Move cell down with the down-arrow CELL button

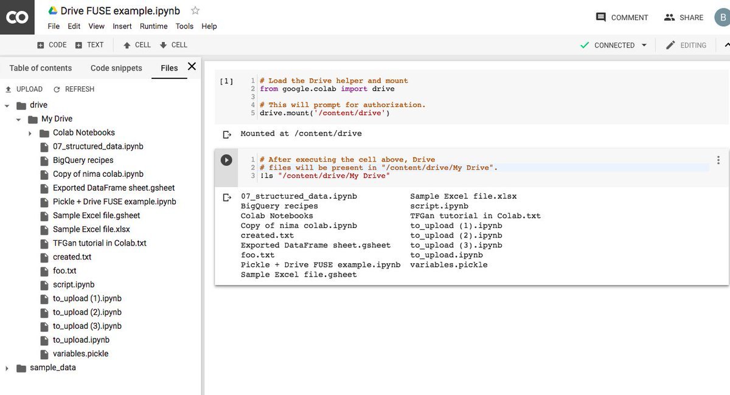coord(173,45)
